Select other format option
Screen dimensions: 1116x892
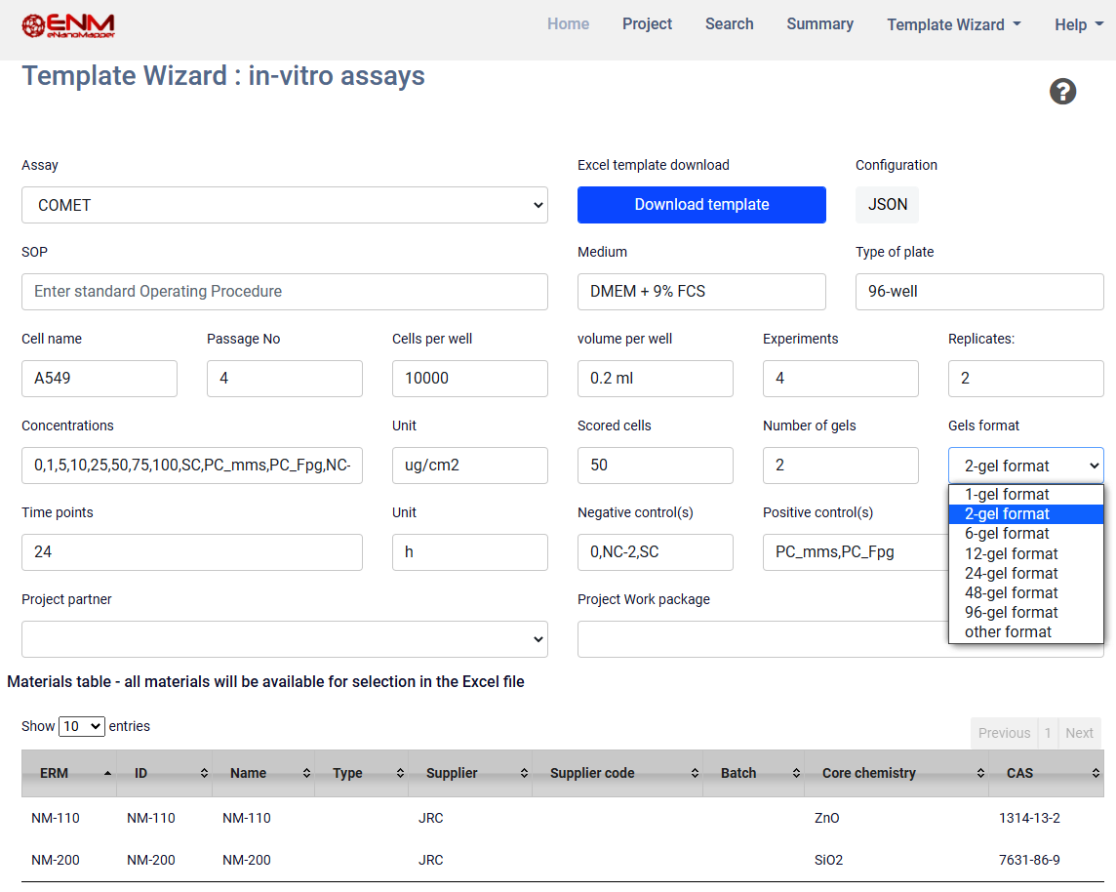pos(1025,631)
